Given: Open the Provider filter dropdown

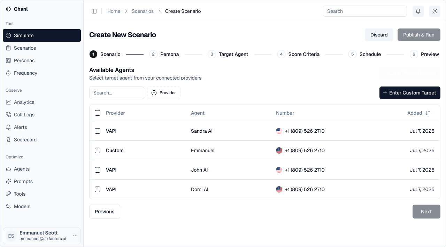Looking at the screenshot, I should (164, 93).
